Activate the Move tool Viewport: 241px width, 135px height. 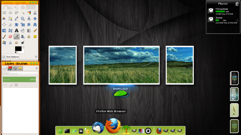pos(35,19)
